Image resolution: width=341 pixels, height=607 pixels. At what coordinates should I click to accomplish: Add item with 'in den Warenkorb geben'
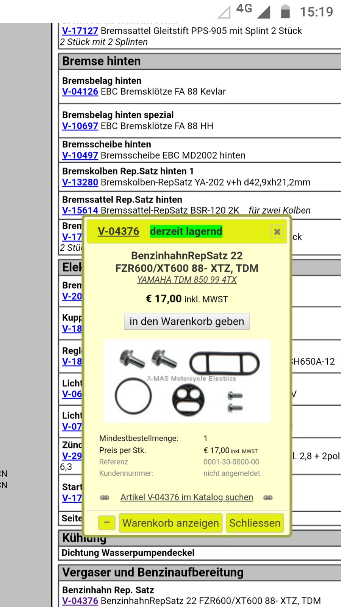click(x=187, y=321)
